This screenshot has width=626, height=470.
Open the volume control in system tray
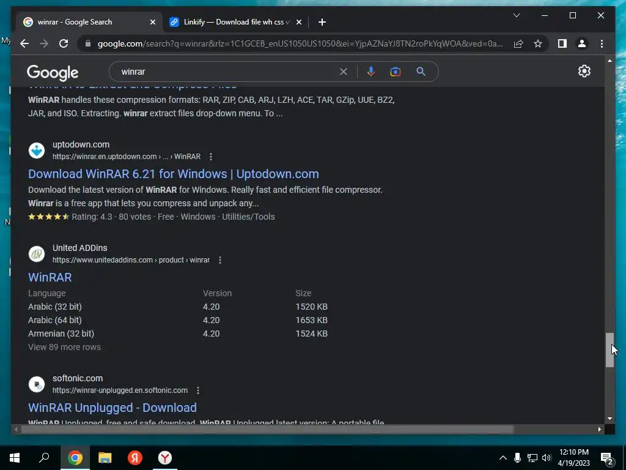point(547,458)
